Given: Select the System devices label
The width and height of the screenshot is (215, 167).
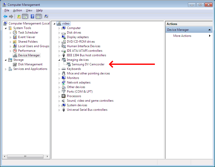Looking at the screenshot, I should pos(77,105).
